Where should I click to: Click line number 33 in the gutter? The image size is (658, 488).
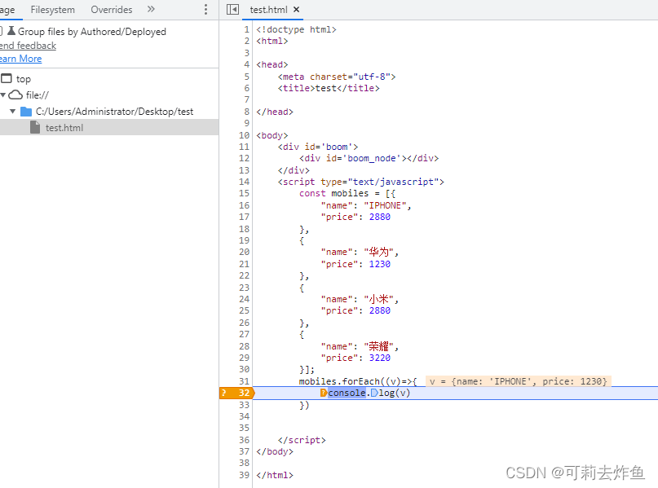pos(245,405)
